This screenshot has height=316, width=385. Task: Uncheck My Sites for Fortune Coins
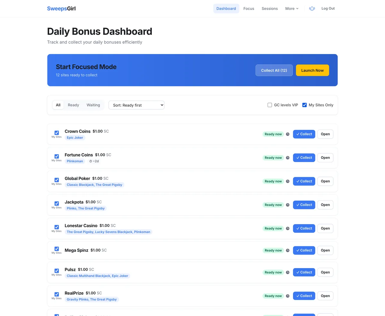coord(57,156)
